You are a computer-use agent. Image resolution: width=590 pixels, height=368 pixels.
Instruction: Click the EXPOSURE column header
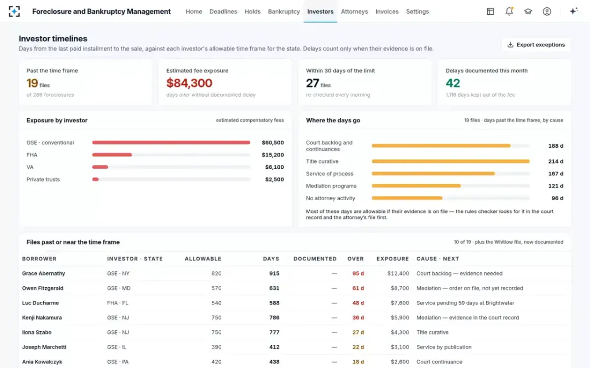(392, 259)
